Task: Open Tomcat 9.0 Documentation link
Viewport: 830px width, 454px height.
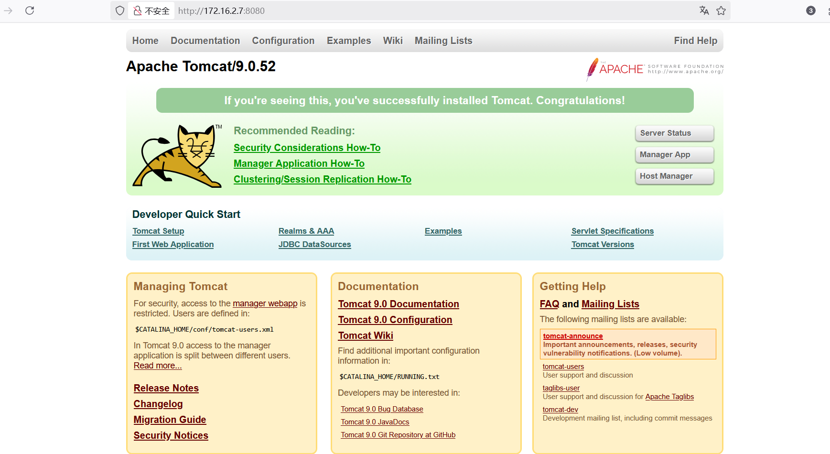Action: pyautogui.click(x=399, y=304)
